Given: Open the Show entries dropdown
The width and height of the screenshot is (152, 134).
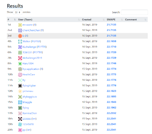Looking at the screenshot, I should [18, 12].
